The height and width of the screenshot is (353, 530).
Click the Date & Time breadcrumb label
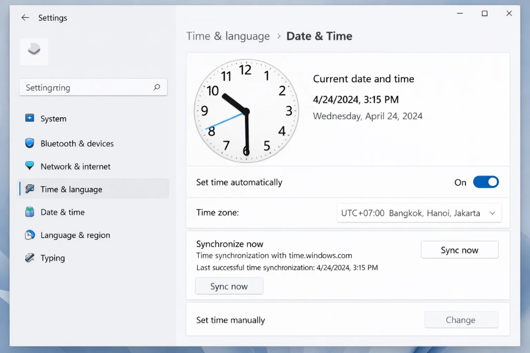[319, 36]
